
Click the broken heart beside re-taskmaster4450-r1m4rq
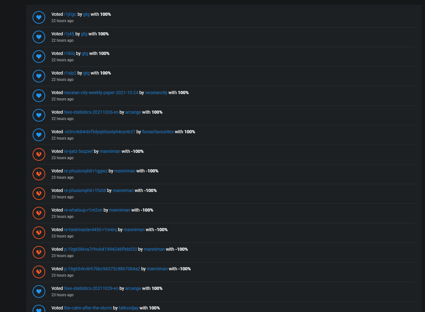pos(39,233)
